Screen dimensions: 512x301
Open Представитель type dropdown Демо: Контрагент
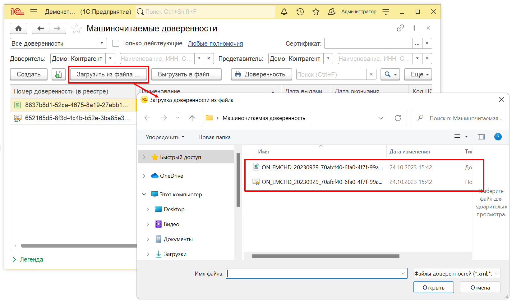point(328,58)
